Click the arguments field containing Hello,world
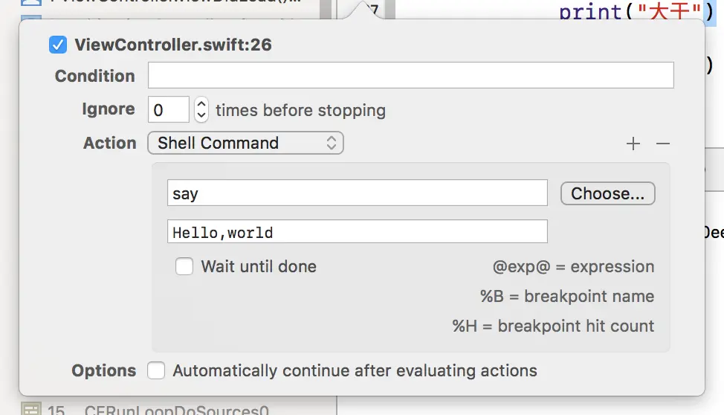The height and width of the screenshot is (415, 724). click(x=358, y=231)
